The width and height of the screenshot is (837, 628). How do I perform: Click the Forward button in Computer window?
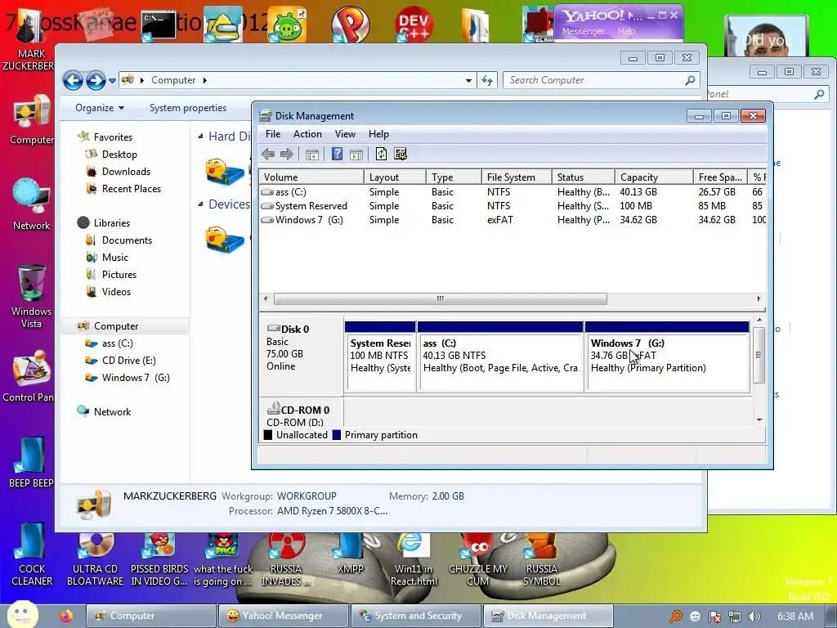pyautogui.click(x=96, y=81)
